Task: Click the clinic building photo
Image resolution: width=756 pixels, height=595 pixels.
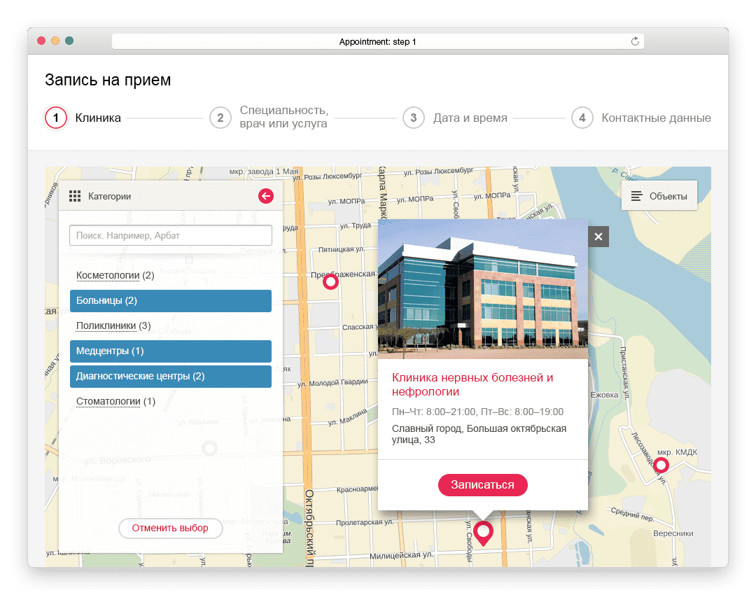Action: [482, 289]
